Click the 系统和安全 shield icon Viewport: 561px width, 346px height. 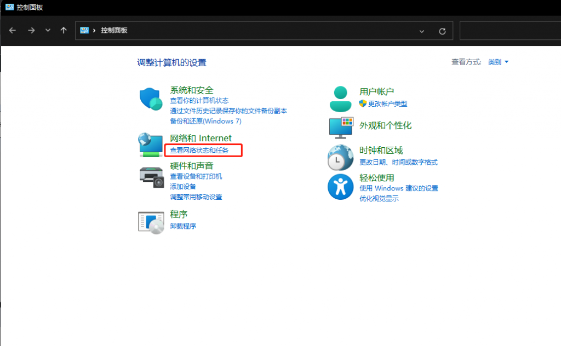[x=151, y=99]
